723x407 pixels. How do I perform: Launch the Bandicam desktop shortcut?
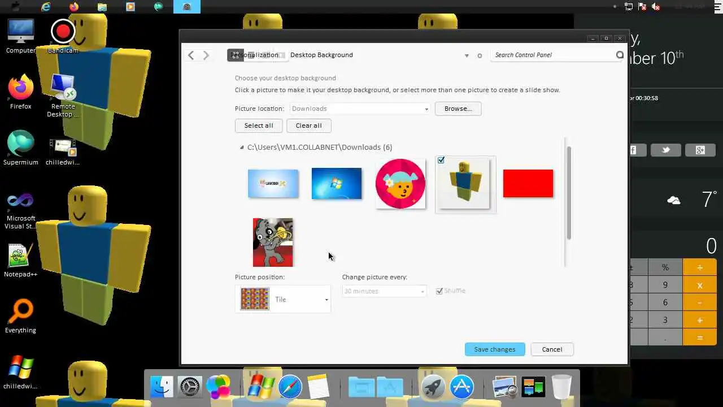point(63,36)
